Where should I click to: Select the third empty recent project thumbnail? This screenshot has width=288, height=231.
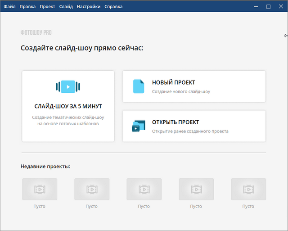(144, 189)
